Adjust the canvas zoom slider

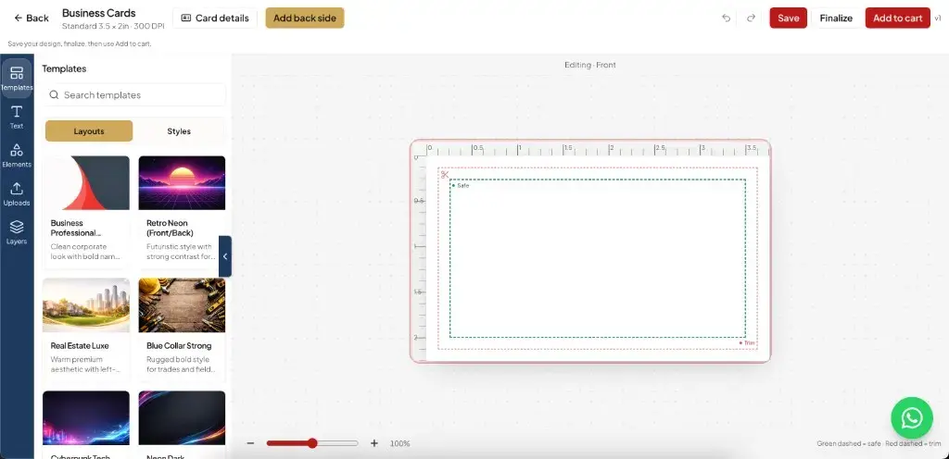pyautogui.click(x=312, y=443)
